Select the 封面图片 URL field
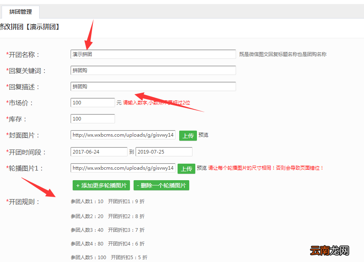Screen dimensions: 364x262 pos(123,135)
